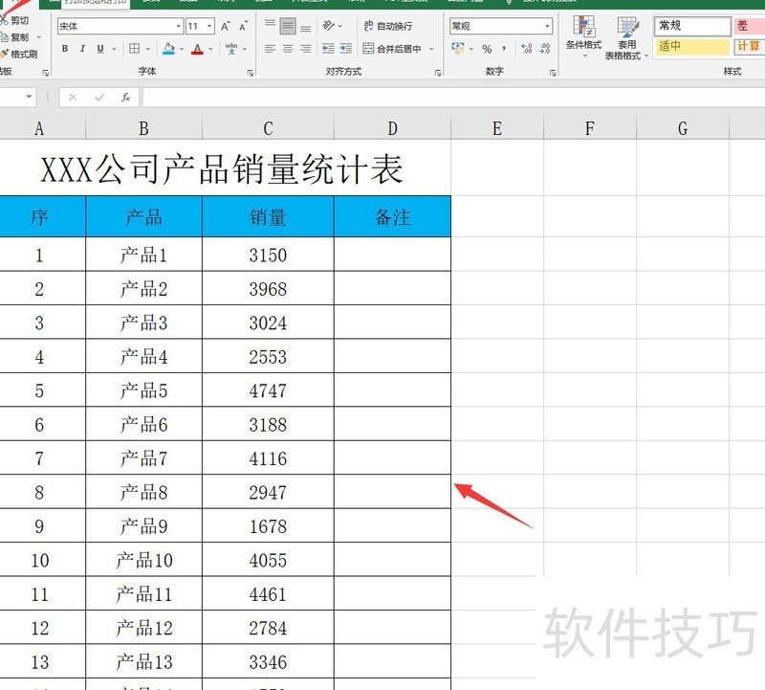Click the Format Painter (格式刷) icon
765x690 pixels.
(19, 55)
